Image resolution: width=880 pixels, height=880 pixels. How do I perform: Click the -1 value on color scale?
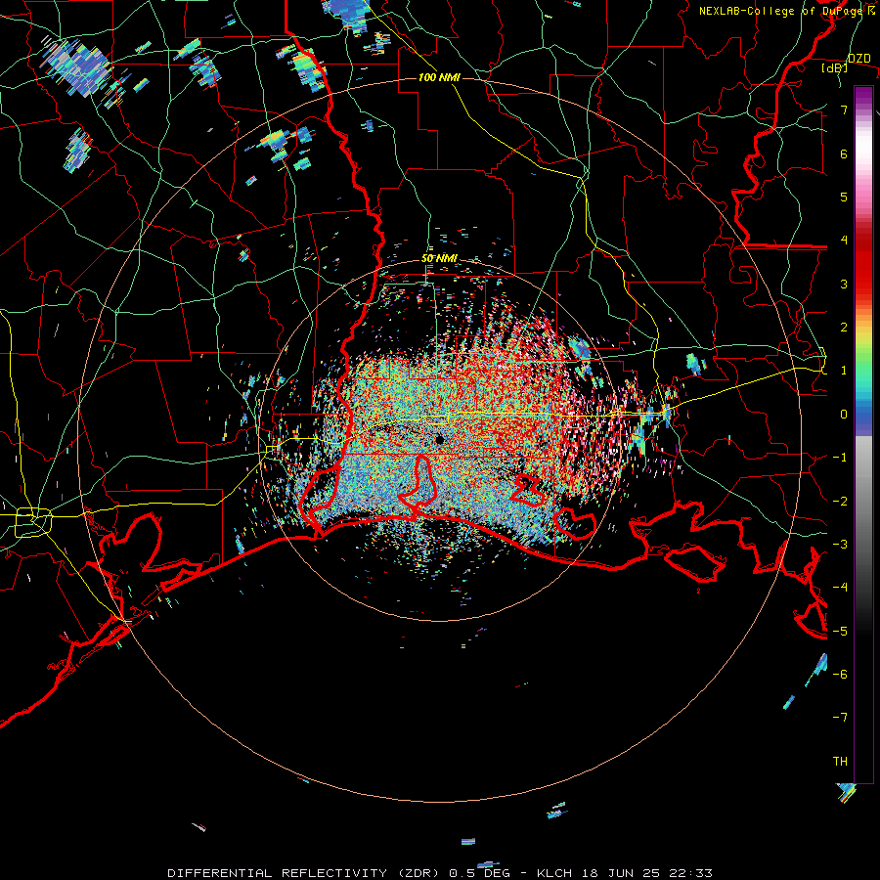(x=840, y=458)
